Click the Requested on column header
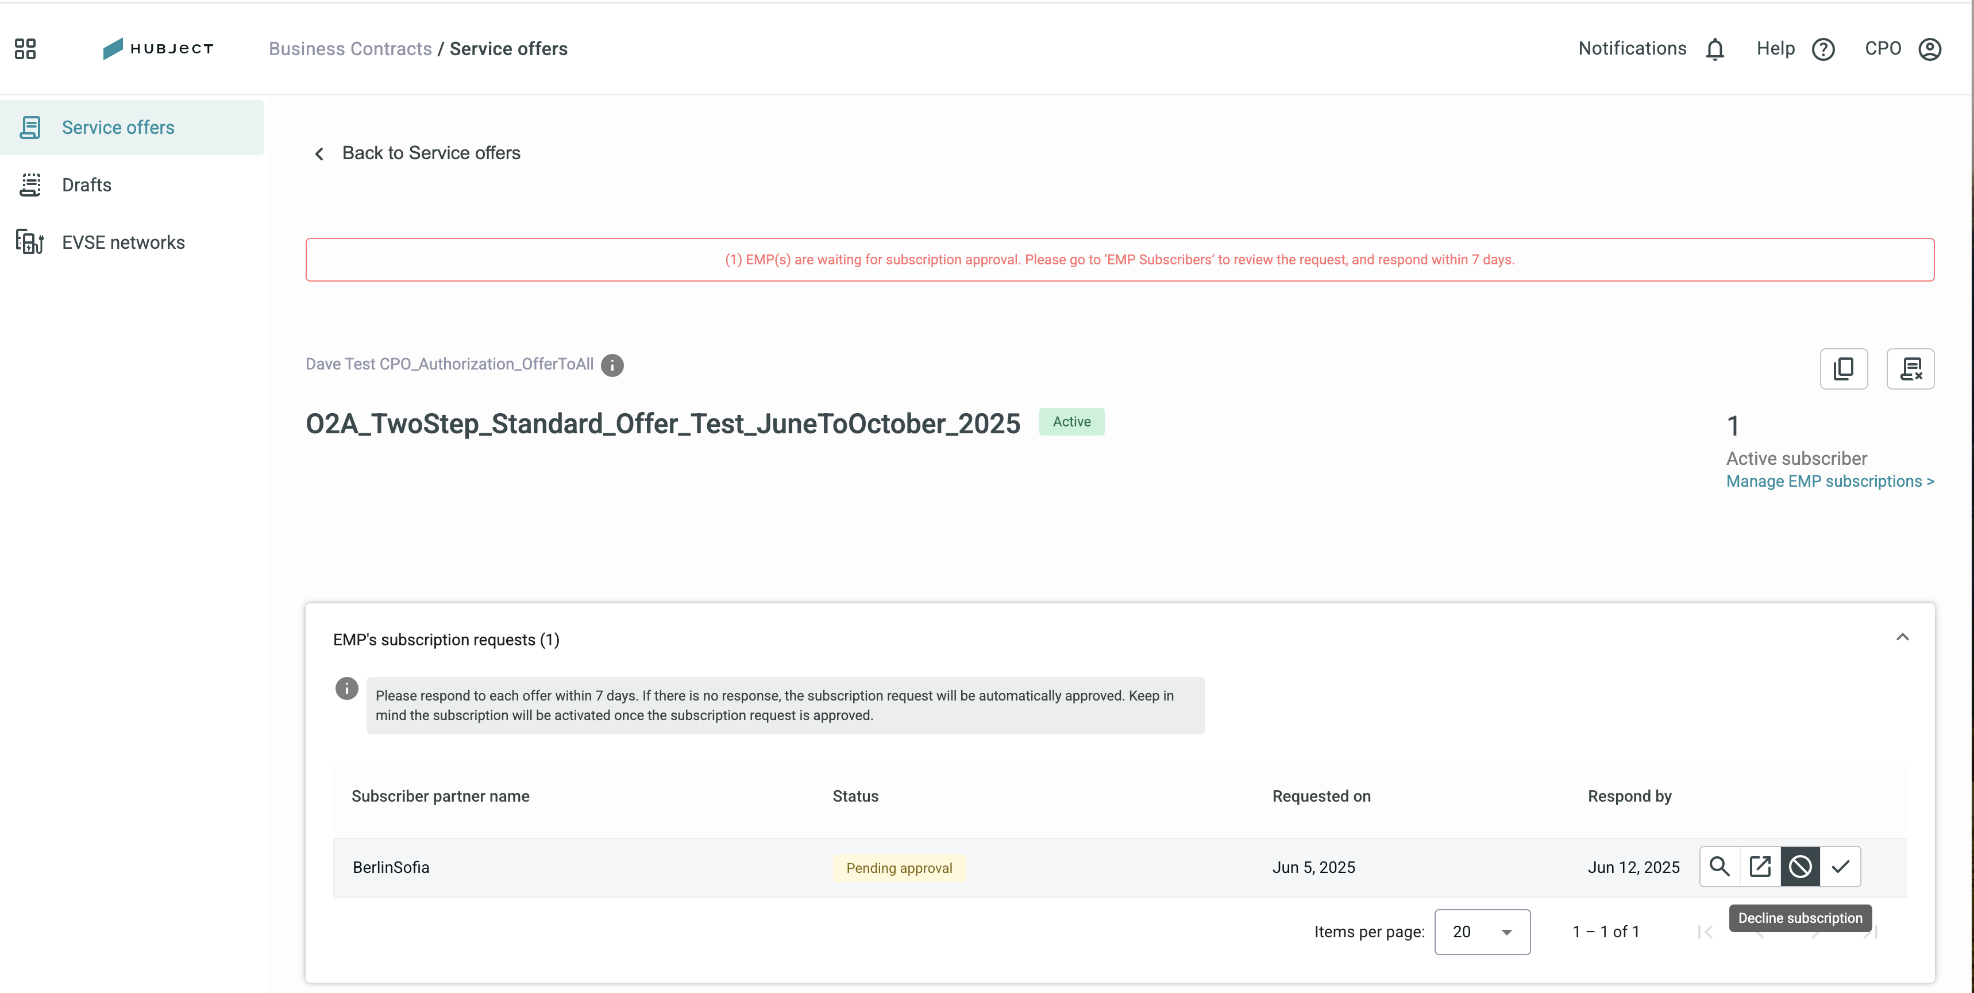The width and height of the screenshot is (1974, 993). tap(1321, 796)
